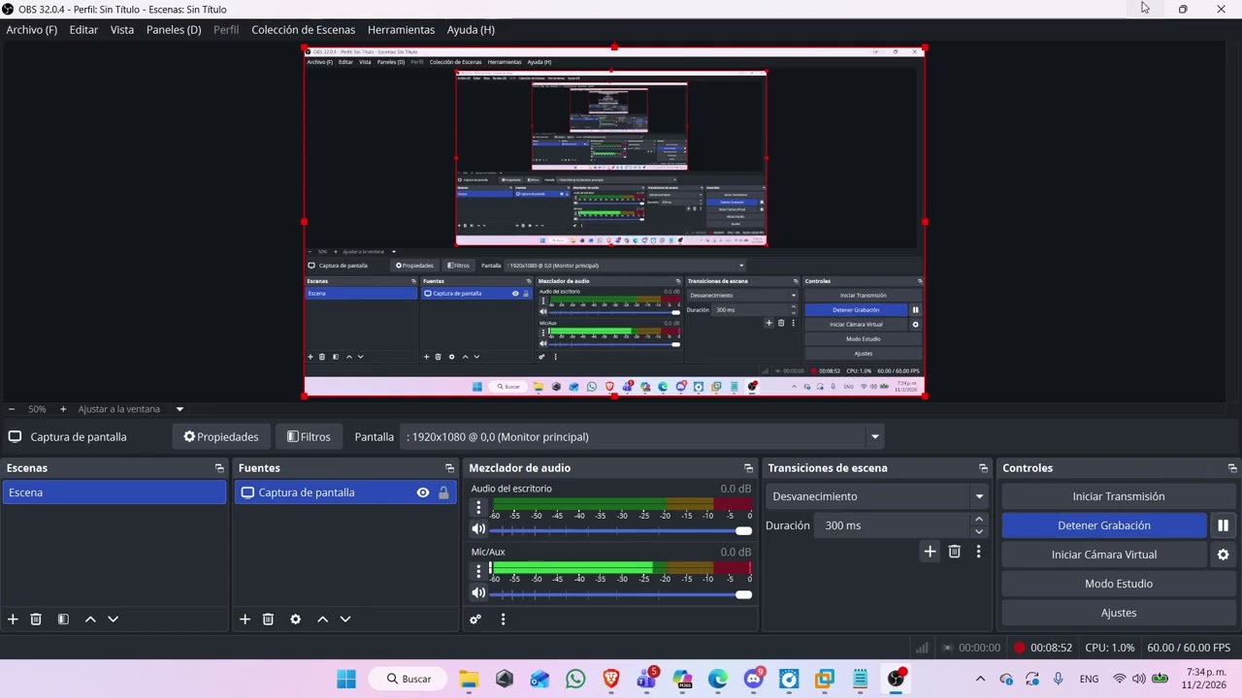This screenshot has width=1242, height=698.
Task: Click Iniciar Transmisión button
Action: point(1119,496)
